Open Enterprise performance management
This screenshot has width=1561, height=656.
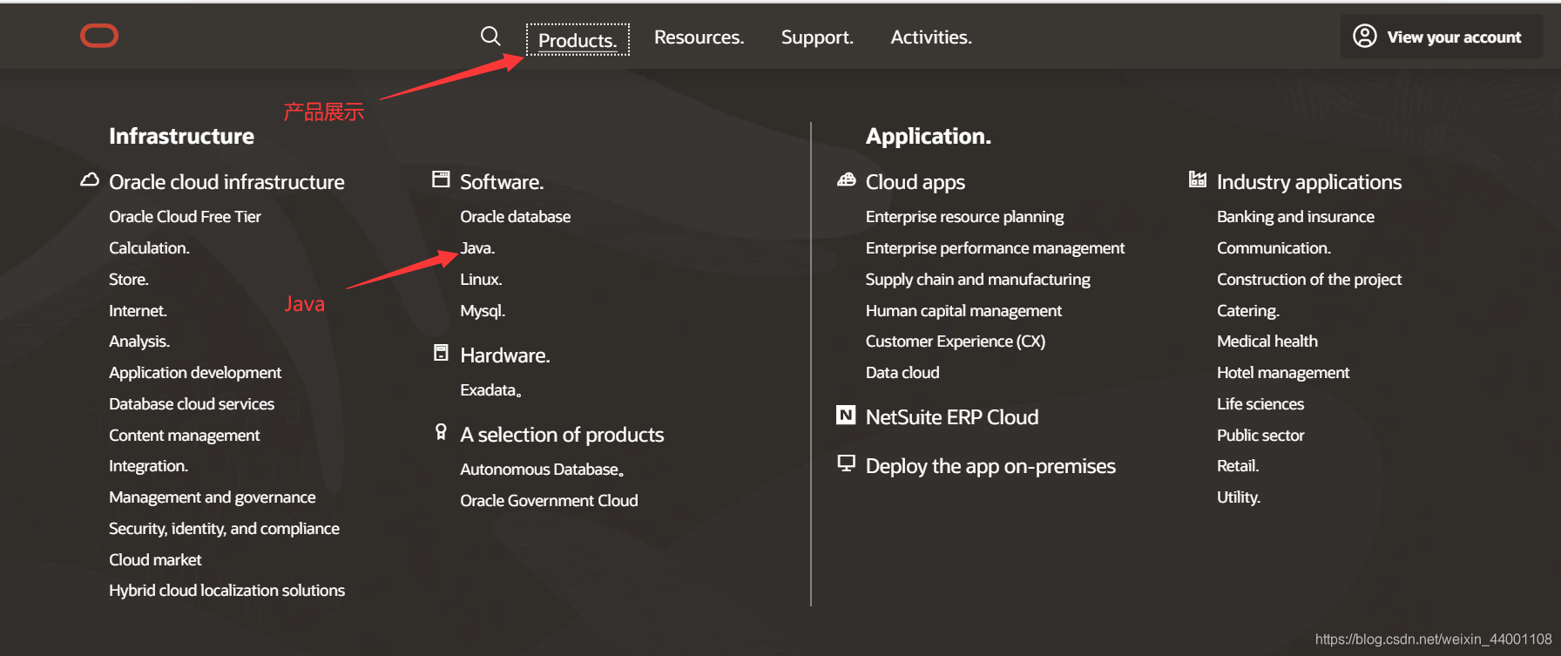coord(996,248)
